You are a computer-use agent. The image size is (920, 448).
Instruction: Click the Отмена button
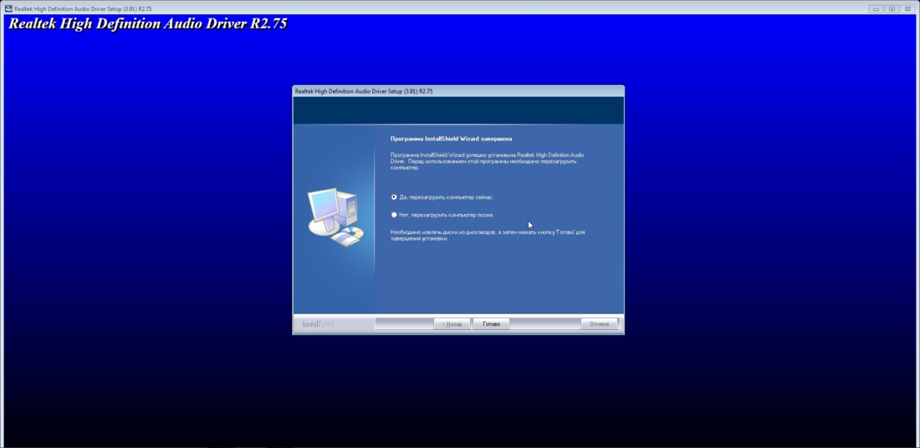click(599, 324)
